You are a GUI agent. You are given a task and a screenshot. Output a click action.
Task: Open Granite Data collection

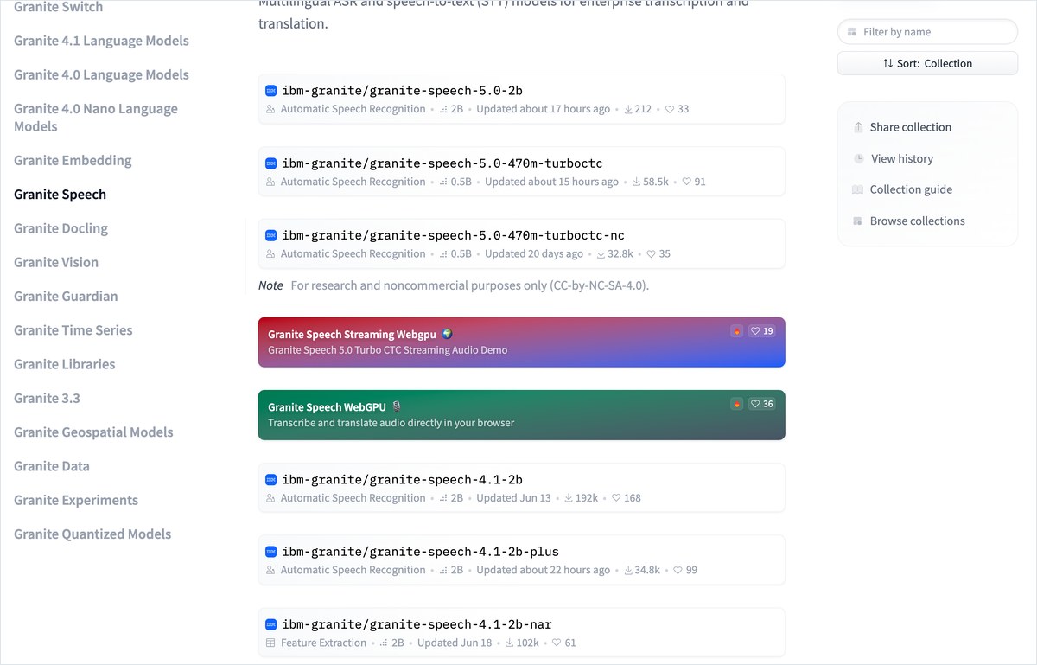[x=52, y=466]
